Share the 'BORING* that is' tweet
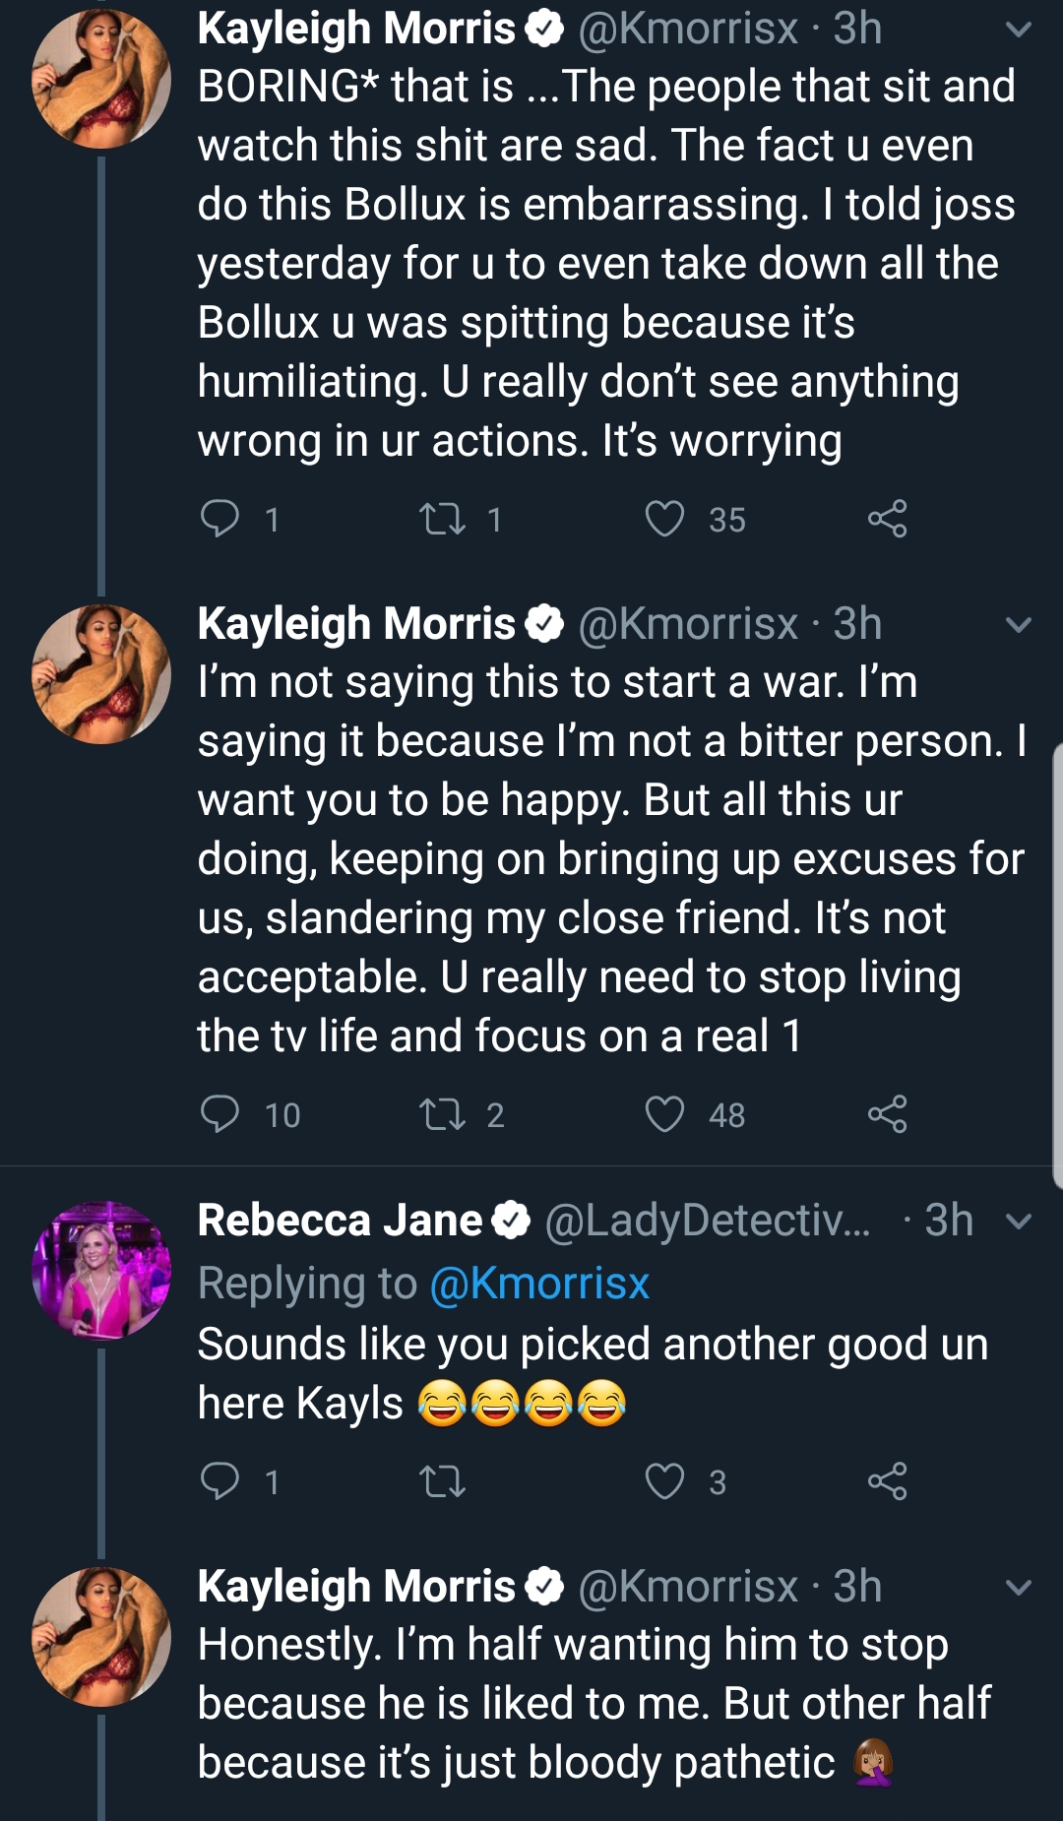 (887, 518)
